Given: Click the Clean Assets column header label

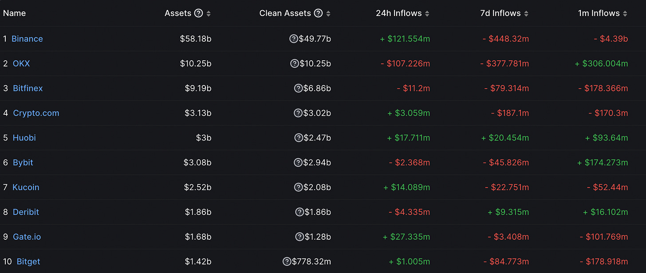Looking at the screenshot, I should coord(285,13).
